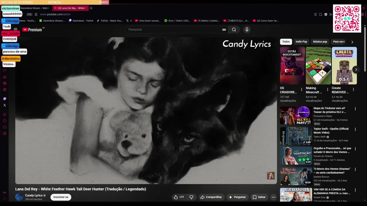The image size is (367, 206).
Task: Select the Todos filter chip
Action: click(x=286, y=42)
